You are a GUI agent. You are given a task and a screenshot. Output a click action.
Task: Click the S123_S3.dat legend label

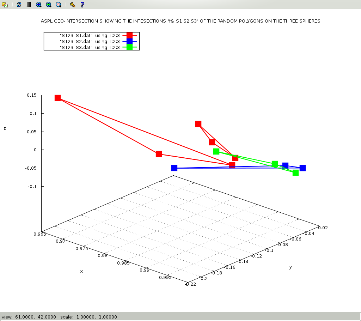pos(90,47)
